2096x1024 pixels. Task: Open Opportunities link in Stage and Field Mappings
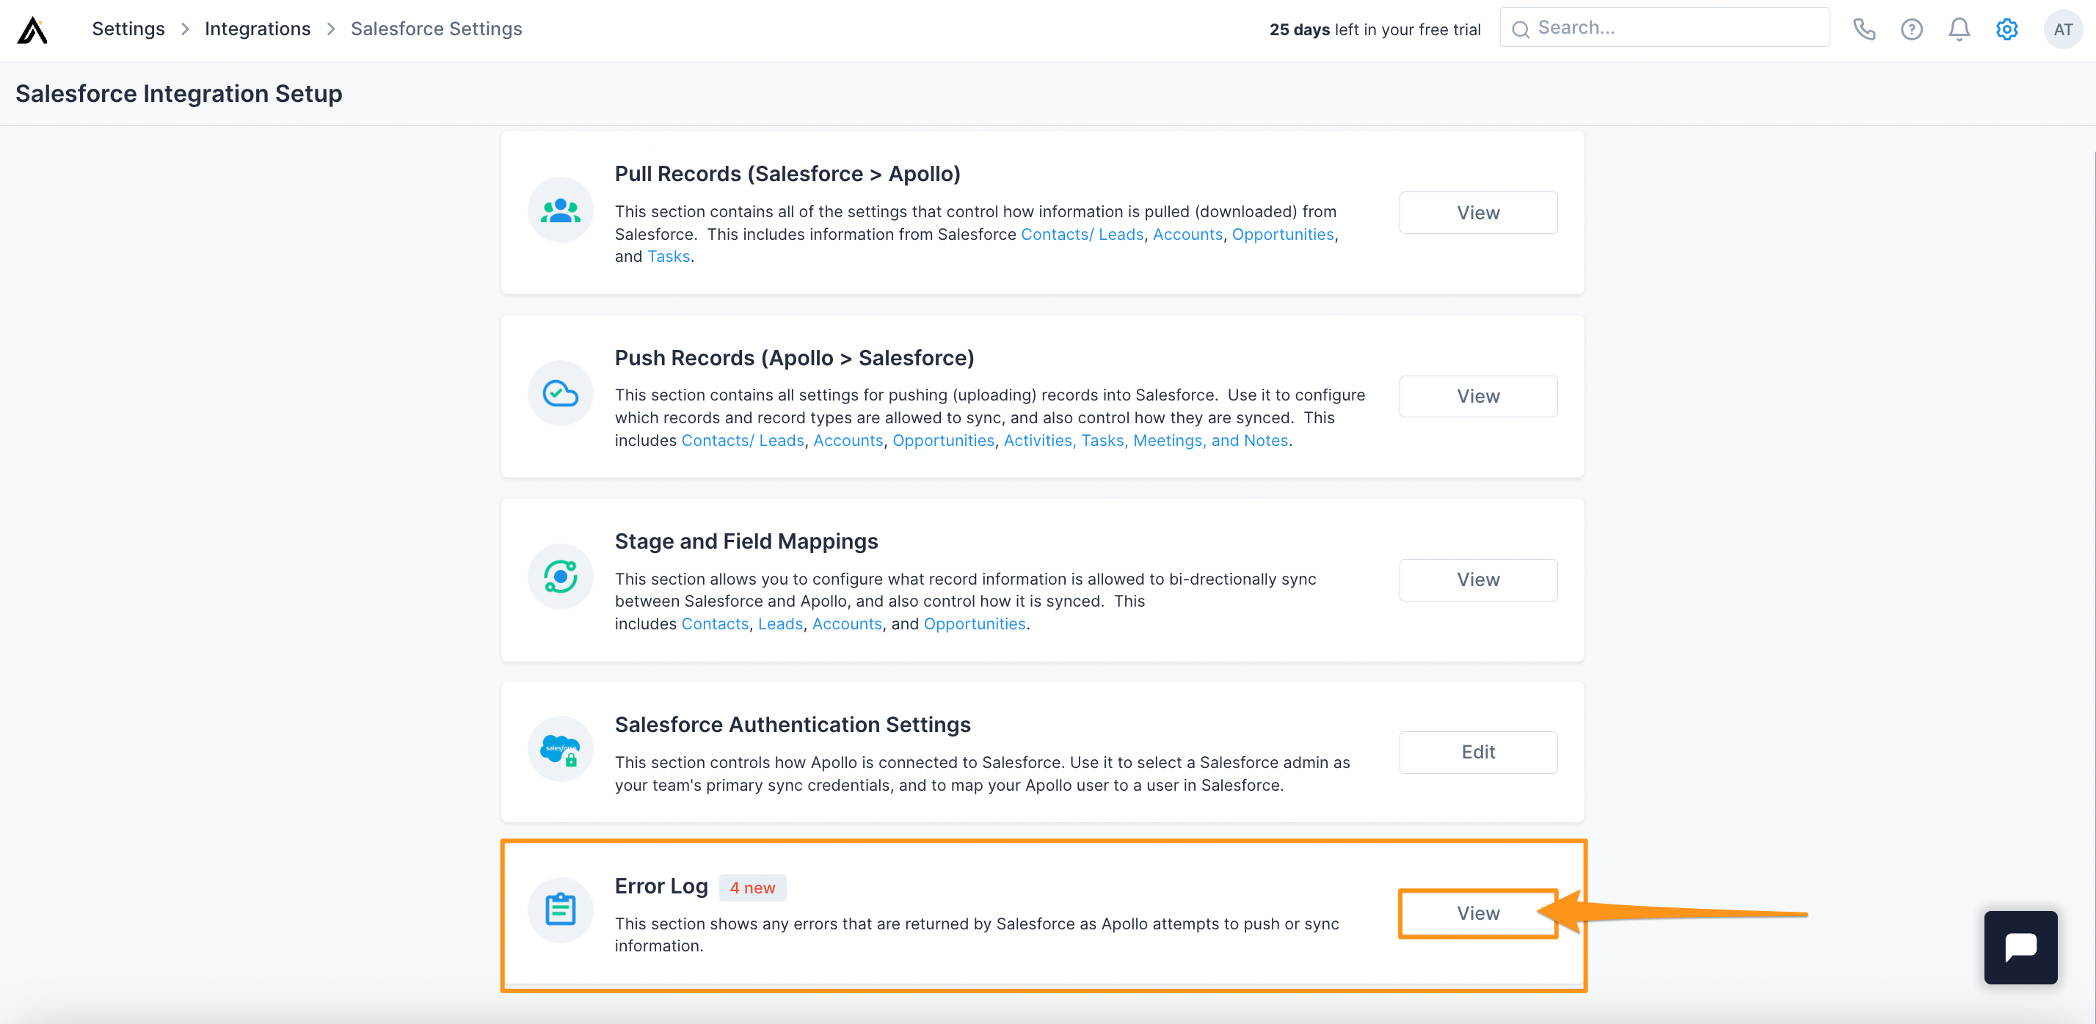tap(974, 623)
